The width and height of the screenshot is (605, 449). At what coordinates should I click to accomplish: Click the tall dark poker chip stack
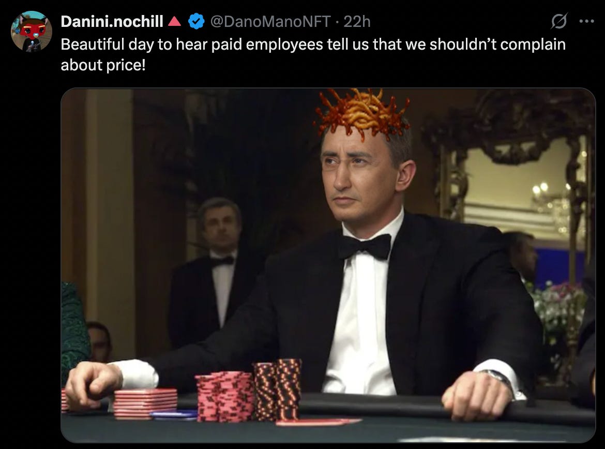tap(277, 390)
